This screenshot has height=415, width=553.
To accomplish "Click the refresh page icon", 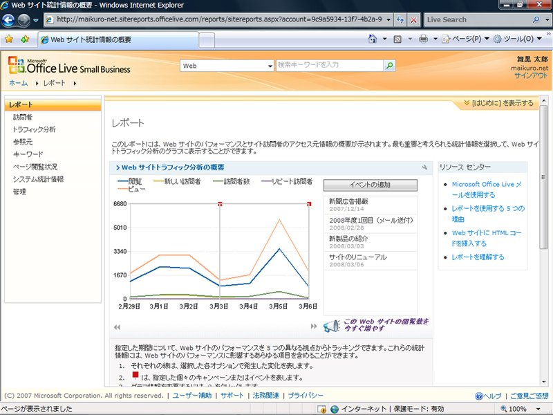I will coord(400,20).
